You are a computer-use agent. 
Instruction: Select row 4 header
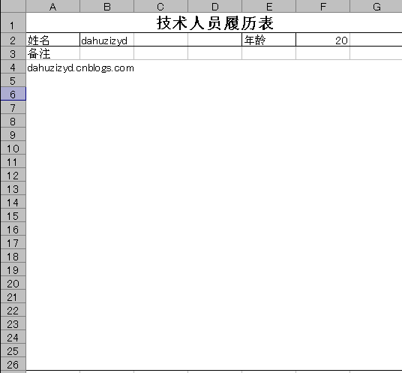point(13,67)
